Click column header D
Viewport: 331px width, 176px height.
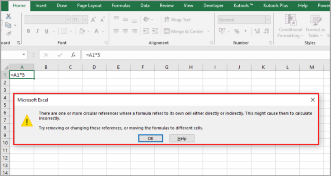[94, 67]
